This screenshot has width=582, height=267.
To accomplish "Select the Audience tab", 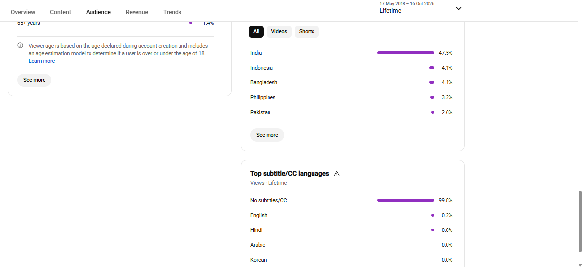I will (98, 12).
